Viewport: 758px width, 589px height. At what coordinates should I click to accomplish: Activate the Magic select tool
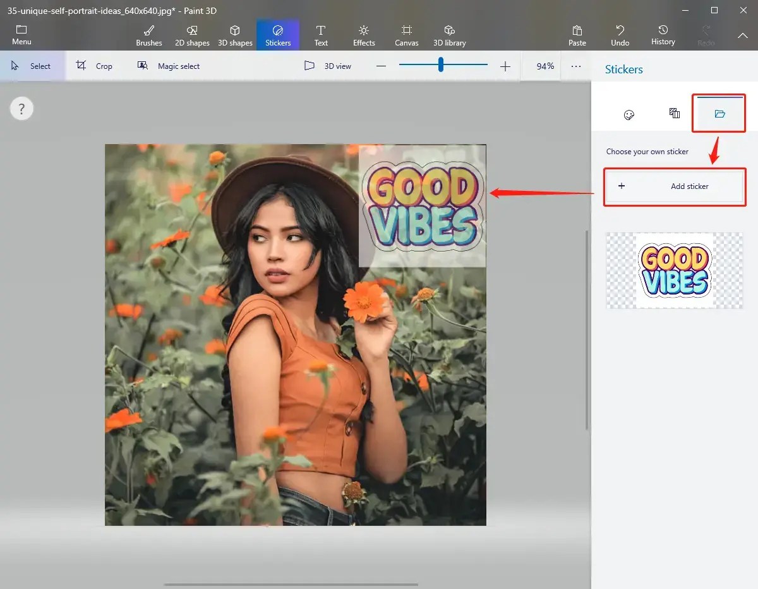[169, 65]
